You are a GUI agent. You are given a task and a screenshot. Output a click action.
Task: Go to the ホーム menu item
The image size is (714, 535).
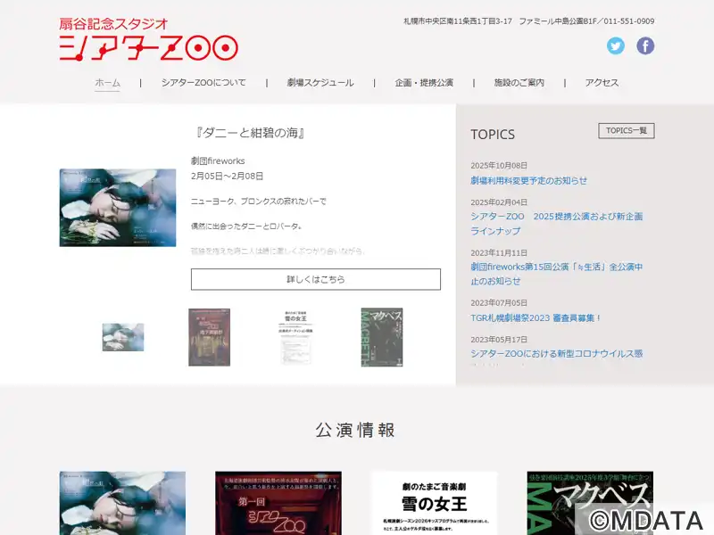[107, 83]
